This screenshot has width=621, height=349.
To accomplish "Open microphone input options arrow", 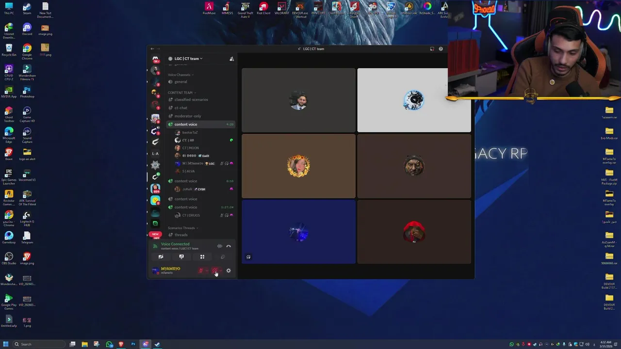I will click(207, 270).
